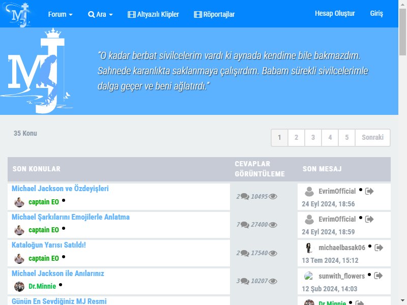Open EvrimOfficial profile dated 24 Eyl 18:56

pos(337,192)
